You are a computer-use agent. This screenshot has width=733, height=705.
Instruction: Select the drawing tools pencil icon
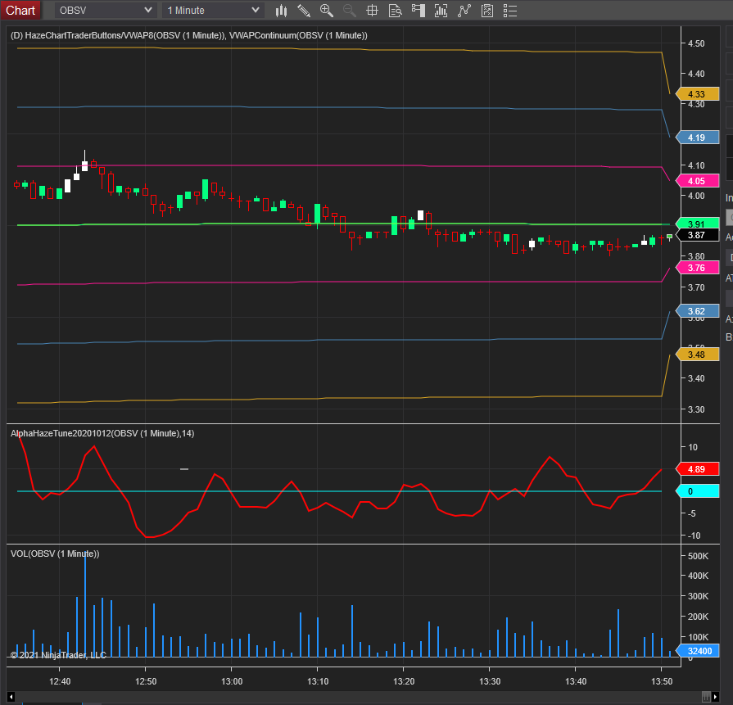304,11
